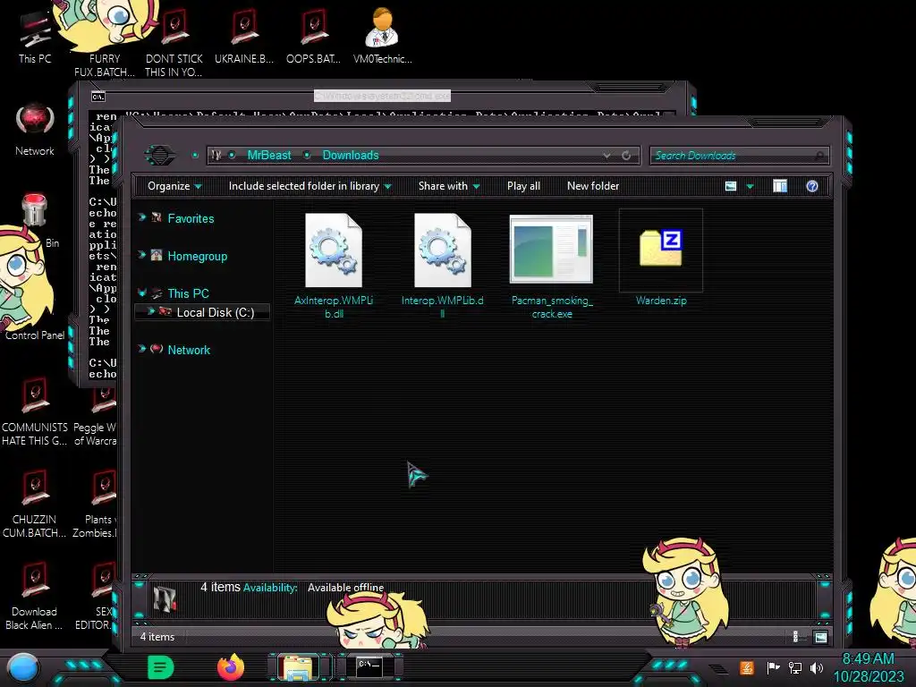Open Include selected folder in library dropdown

(x=310, y=186)
